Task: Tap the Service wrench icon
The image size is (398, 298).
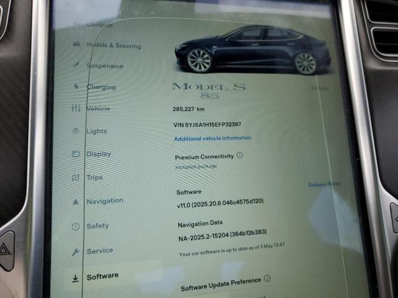Action: point(75,251)
